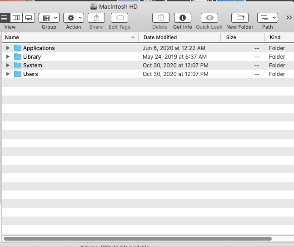
Task: Open the Action gear menu
Action: coord(74,18)
